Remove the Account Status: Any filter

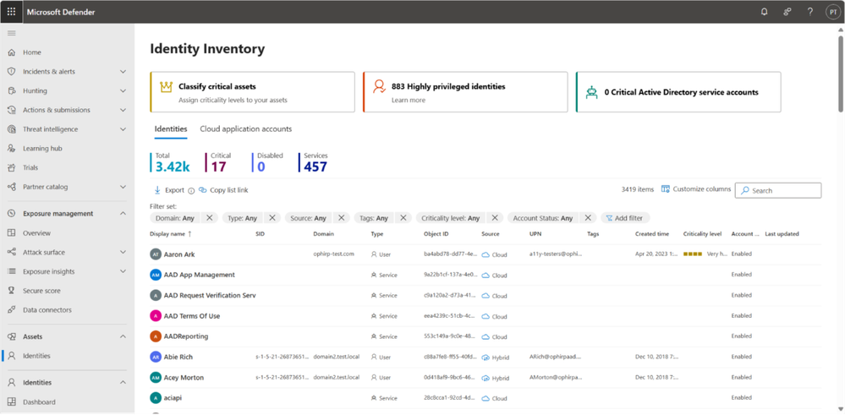coord(588,218)
